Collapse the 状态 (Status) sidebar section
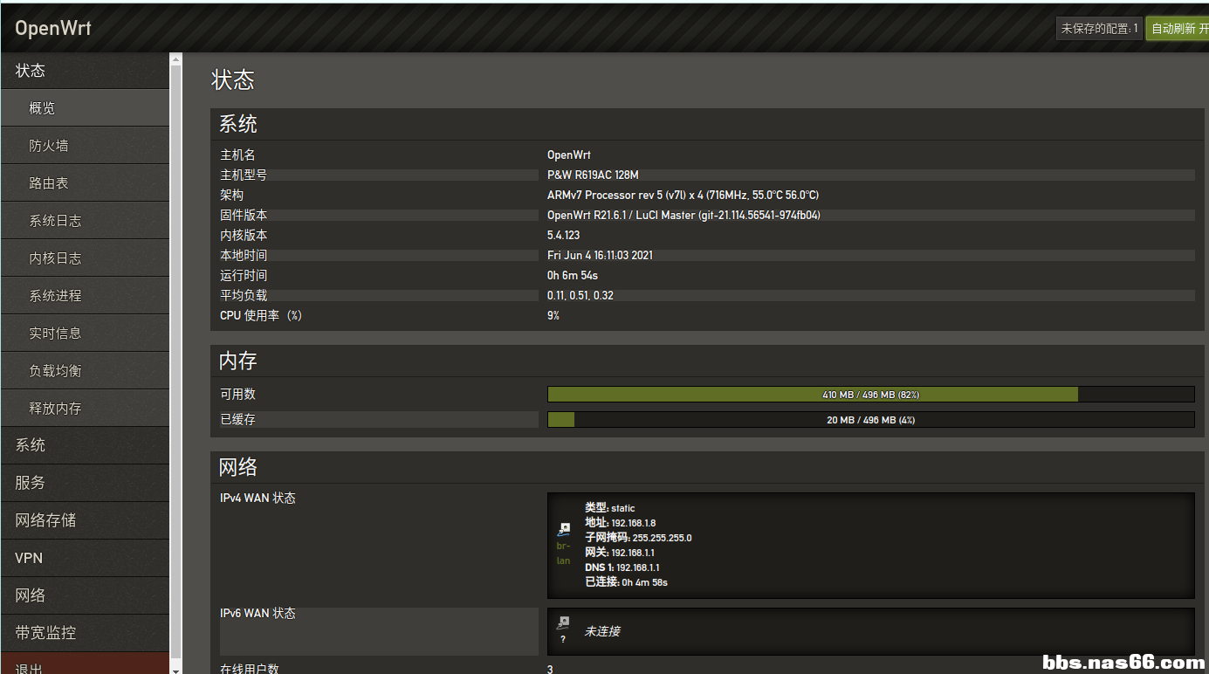The image size is (1209, 674). 85,71
